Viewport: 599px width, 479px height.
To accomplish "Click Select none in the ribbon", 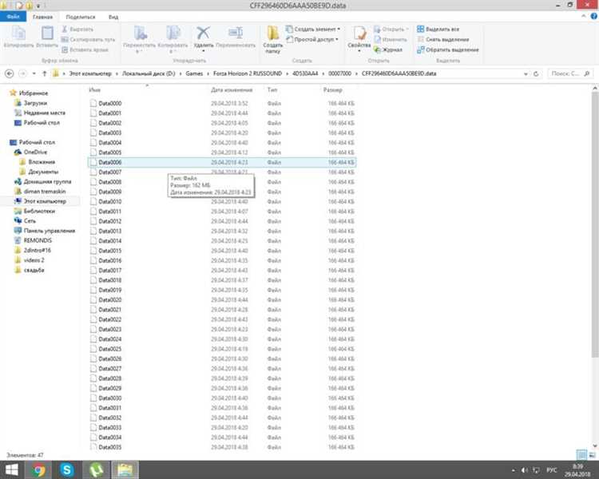I will [442, 39].
